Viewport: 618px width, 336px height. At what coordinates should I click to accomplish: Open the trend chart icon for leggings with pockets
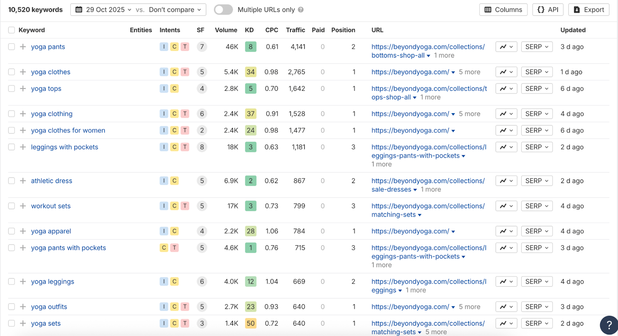coord(506,147)
